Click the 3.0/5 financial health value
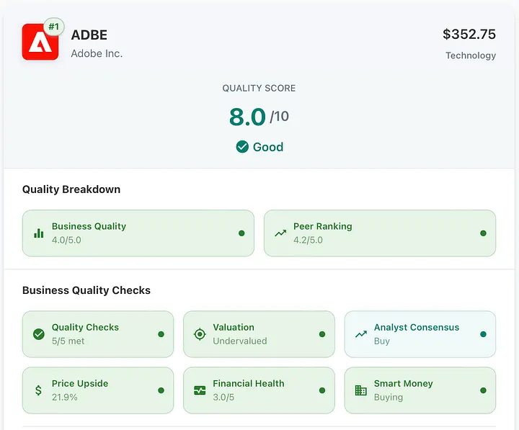 [x=223, y=398]
